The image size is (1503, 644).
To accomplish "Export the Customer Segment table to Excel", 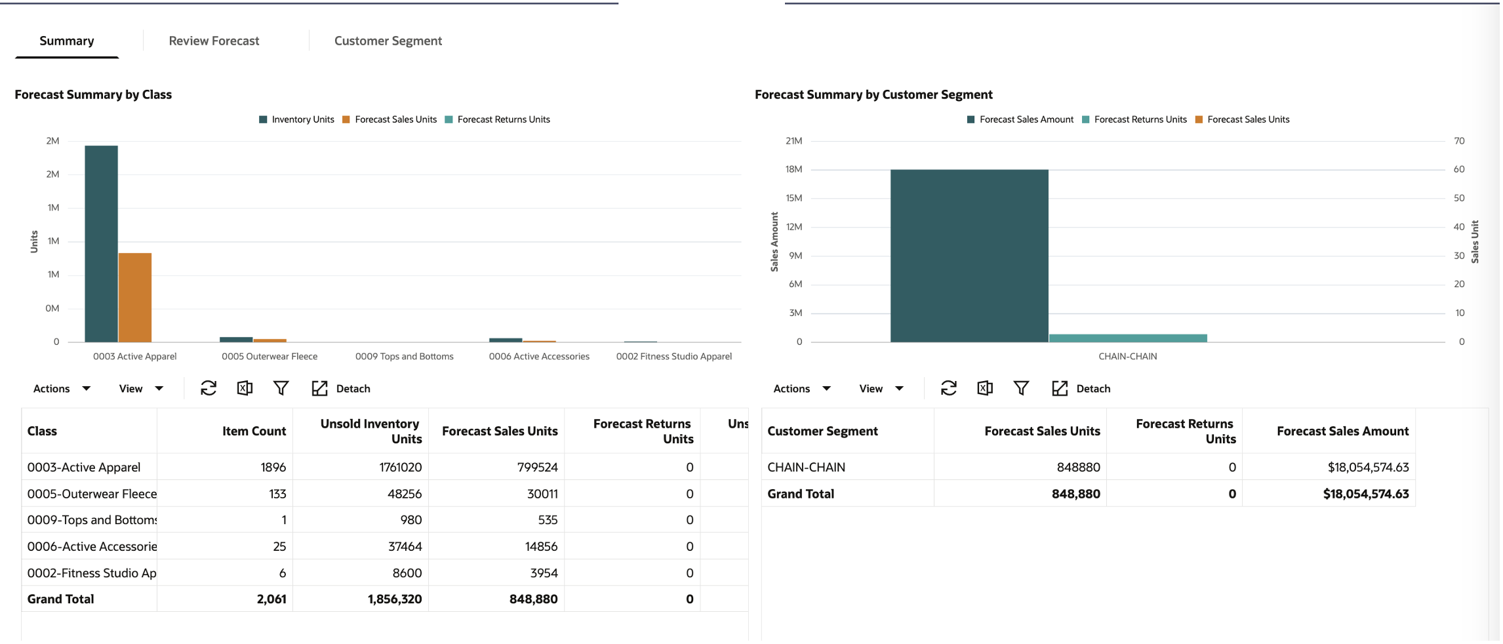I will (985, 388).
